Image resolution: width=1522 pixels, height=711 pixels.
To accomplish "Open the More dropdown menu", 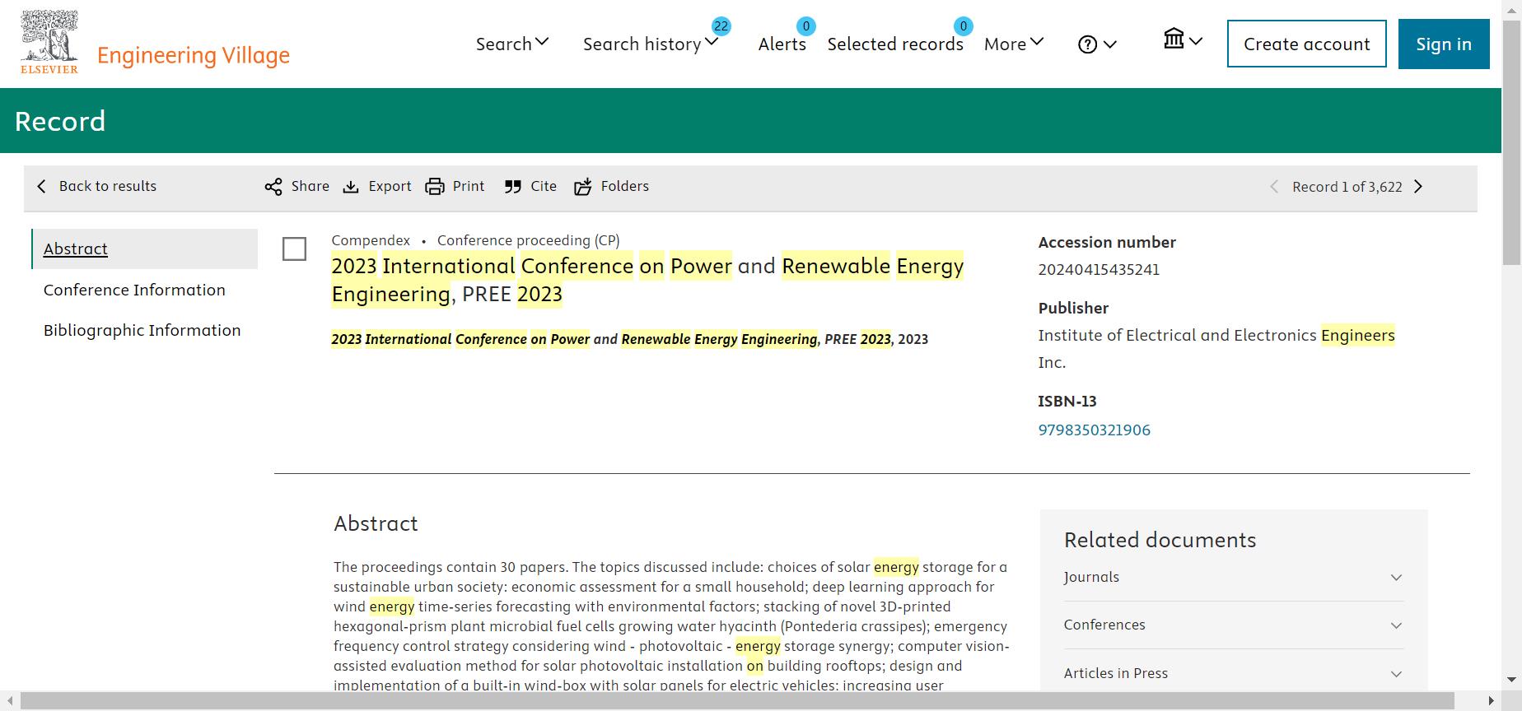I will click(x=1014, y=44).
